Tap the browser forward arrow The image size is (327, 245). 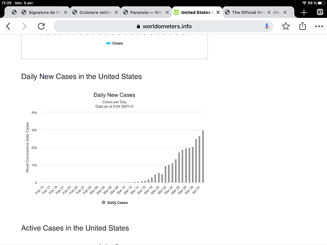click(24, 26)
